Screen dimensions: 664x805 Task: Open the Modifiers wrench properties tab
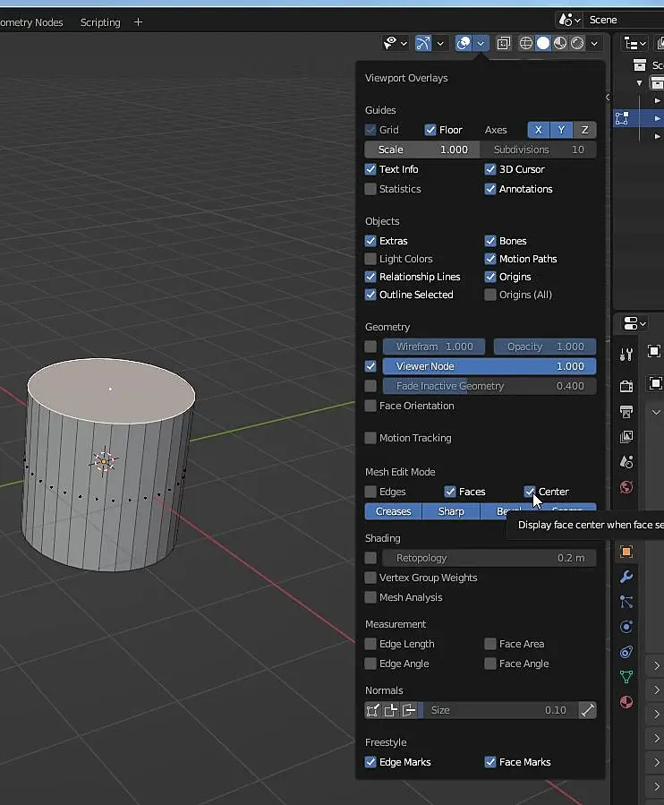626,577
